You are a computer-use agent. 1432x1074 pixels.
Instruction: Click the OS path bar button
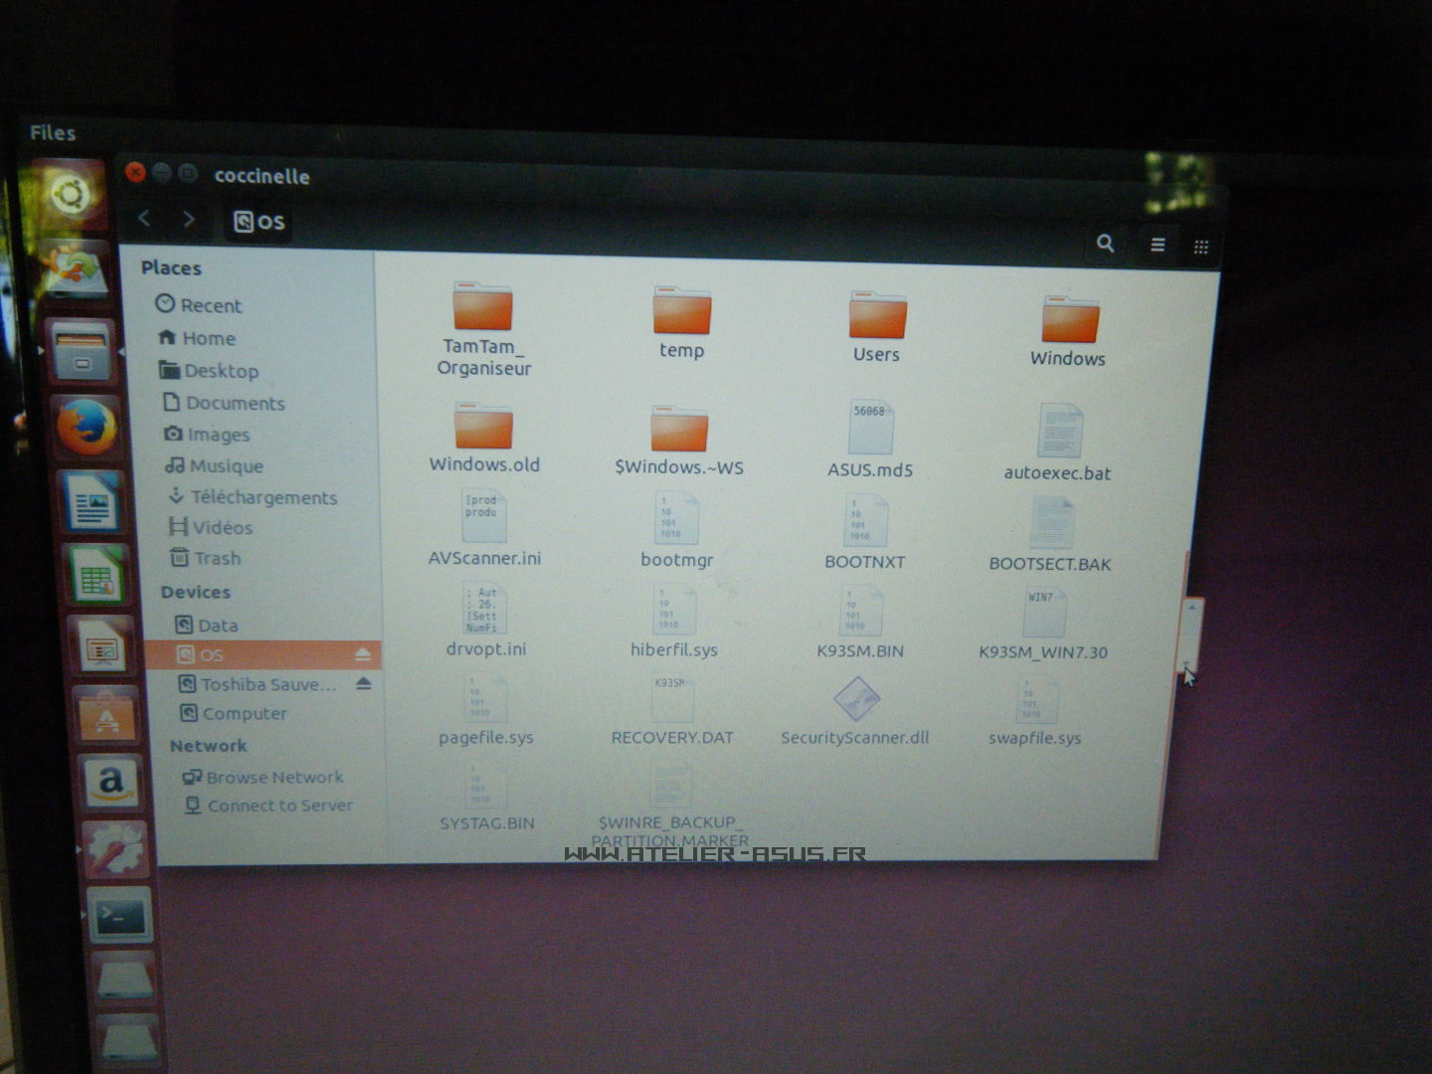point(260,222)
